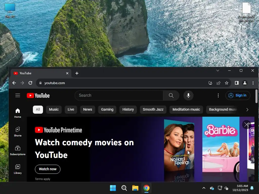Click the muted volume tray icon
The width and height of the screenshot is (259, 194).
[226, 188]
